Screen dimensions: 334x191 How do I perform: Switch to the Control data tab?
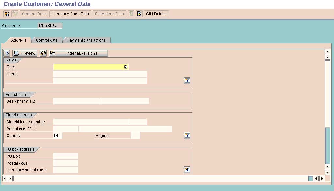(47, 40)
